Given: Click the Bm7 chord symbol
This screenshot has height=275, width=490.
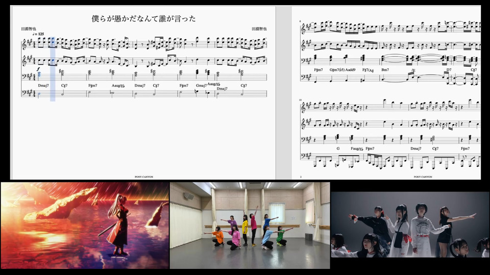Looking at the screenshot, I should click(385, 70).
